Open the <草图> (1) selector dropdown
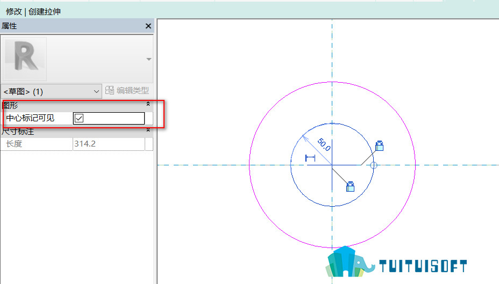499x284 pixels. coord(51,91)
